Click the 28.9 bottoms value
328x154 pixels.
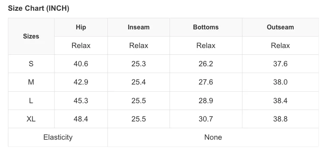206,100
